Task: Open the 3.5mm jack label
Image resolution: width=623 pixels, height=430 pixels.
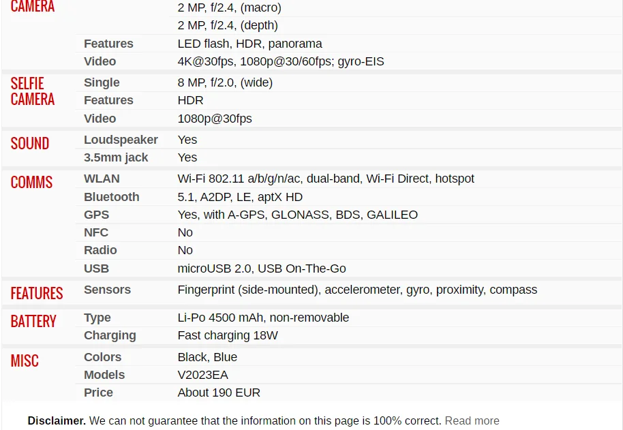Action: pyautogui.click(x=116, y=157)
